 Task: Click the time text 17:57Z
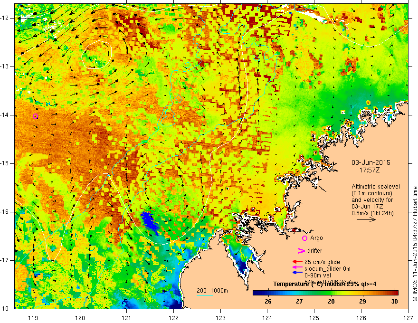pyautogui.click(x=369, y=170)
